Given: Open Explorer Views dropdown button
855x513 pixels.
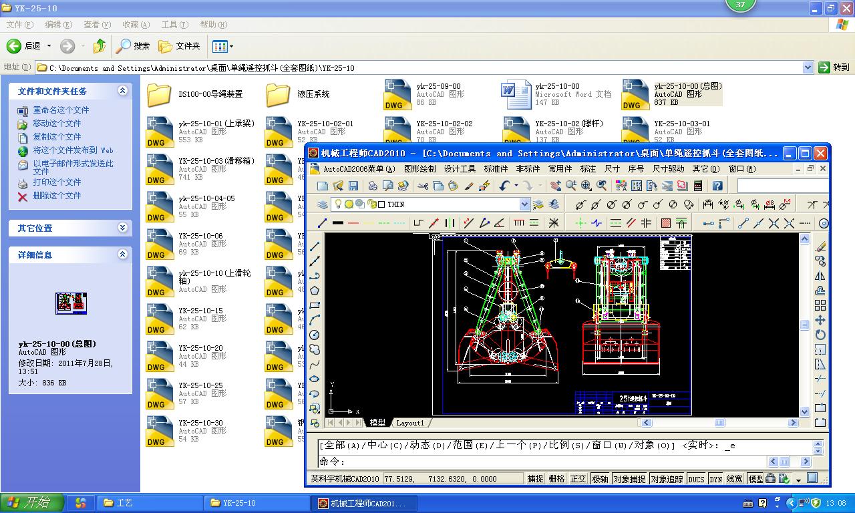Looking at the screenshot, I should [x=222, y=46].
